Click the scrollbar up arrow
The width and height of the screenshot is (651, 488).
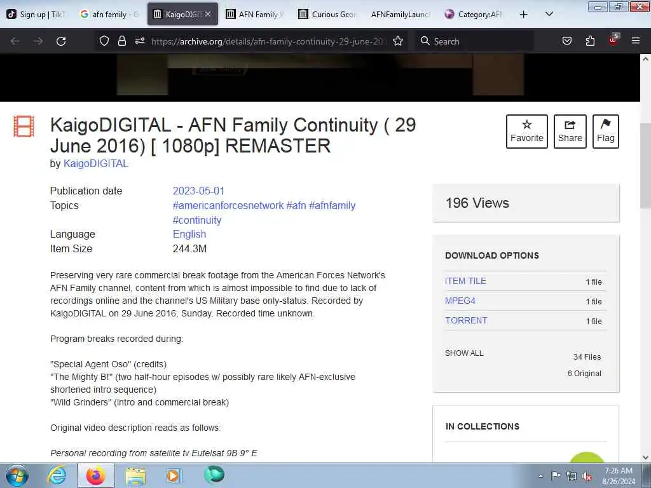point(645,59)
